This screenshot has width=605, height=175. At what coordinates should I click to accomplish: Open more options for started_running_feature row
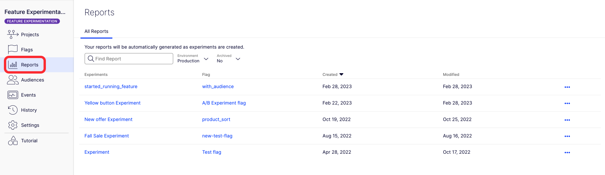coord(567,87)
